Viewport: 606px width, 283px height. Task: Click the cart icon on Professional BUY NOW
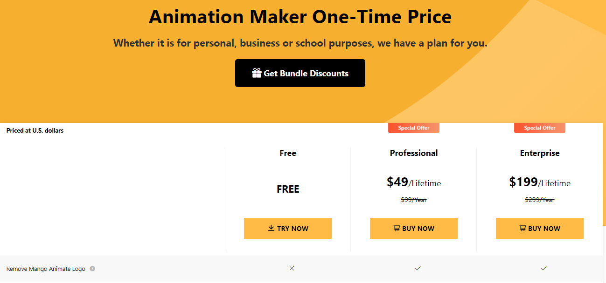(x=396, y=228)
